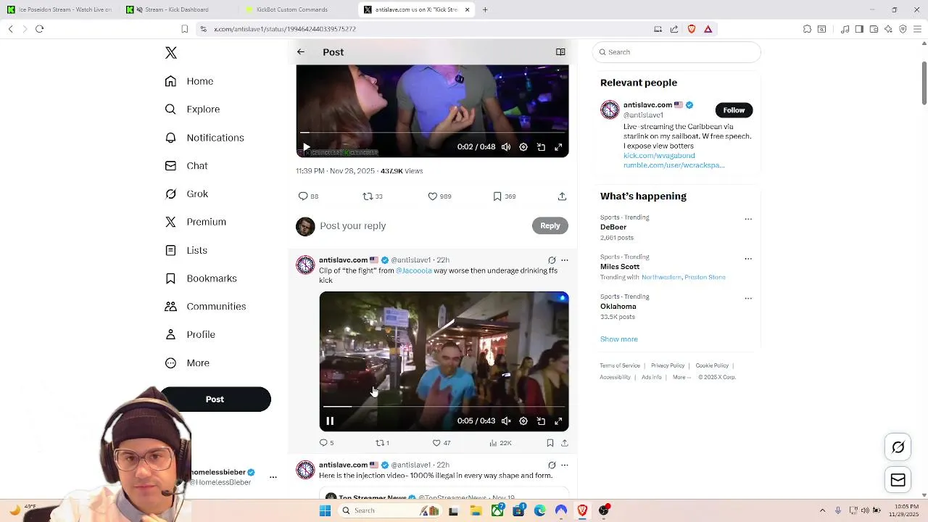Open settings gear on the top video
Viewport: 928px width, 522px height.
(523, 147)
